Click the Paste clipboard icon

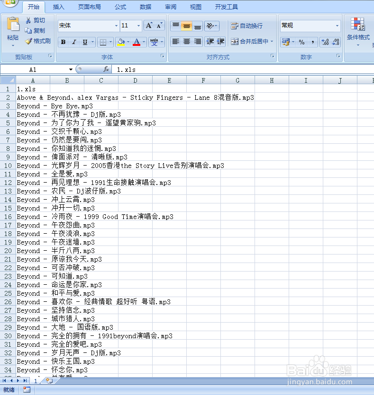pos(13,25)
